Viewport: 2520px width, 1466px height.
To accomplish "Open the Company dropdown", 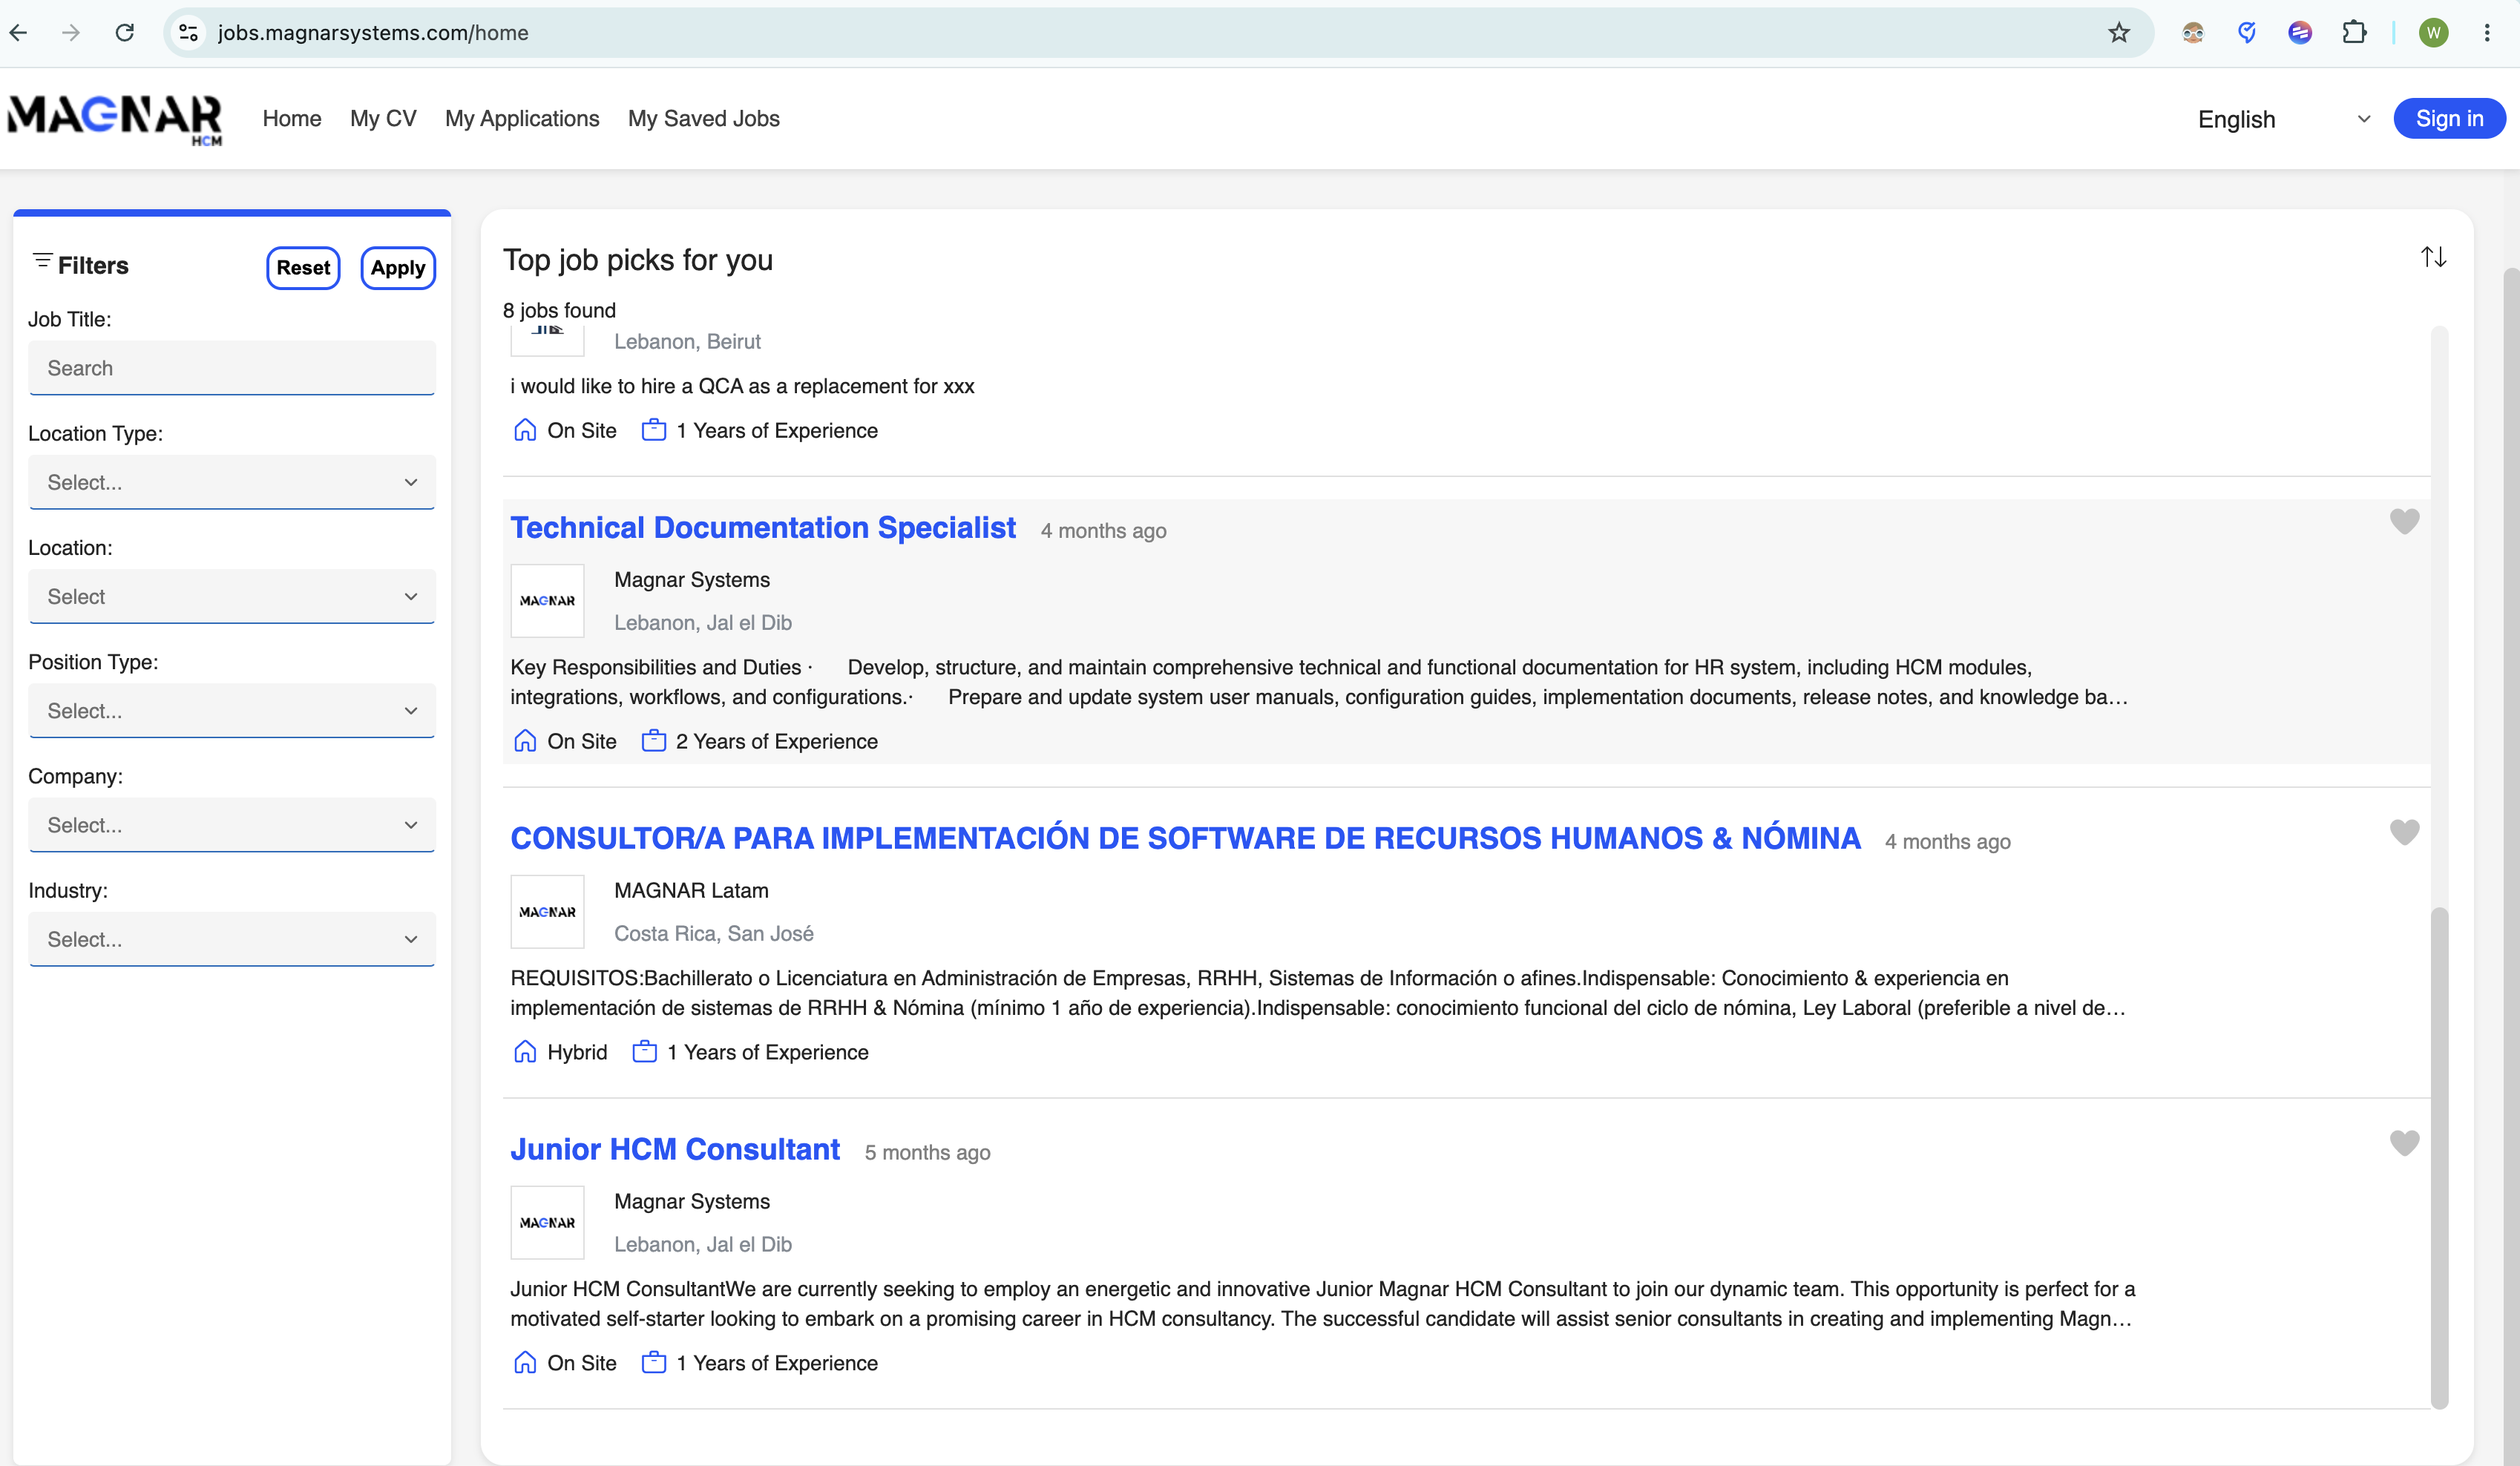I will 232,825.
